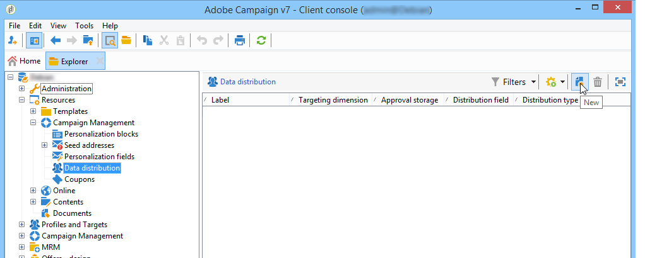Click the Coupons tag icon
Viewport: 645px width, 258px height.
click(x=57, y=179)
